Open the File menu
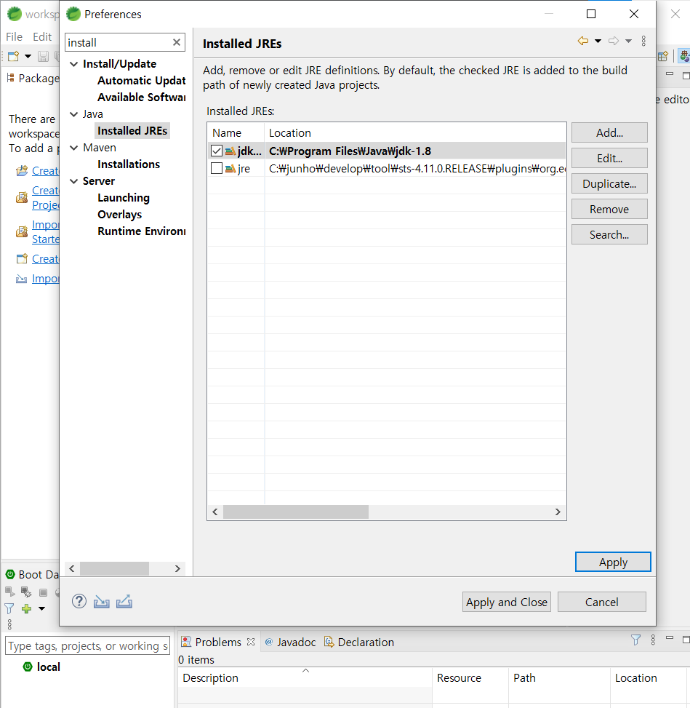The image size is (690, 708). click(14, 36)
